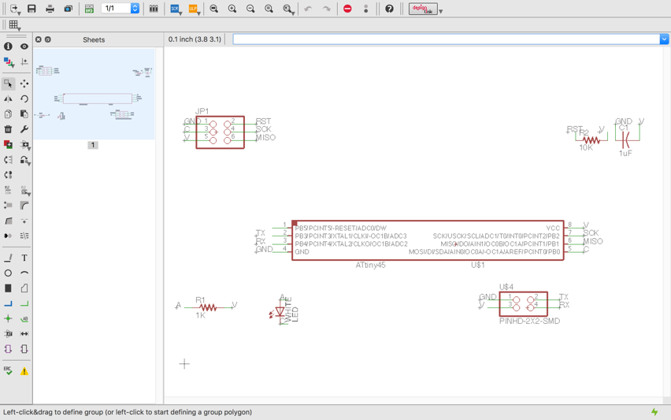671x420 pixels.
Task: Select the Mark origin tool
Action: click(24, 61)
